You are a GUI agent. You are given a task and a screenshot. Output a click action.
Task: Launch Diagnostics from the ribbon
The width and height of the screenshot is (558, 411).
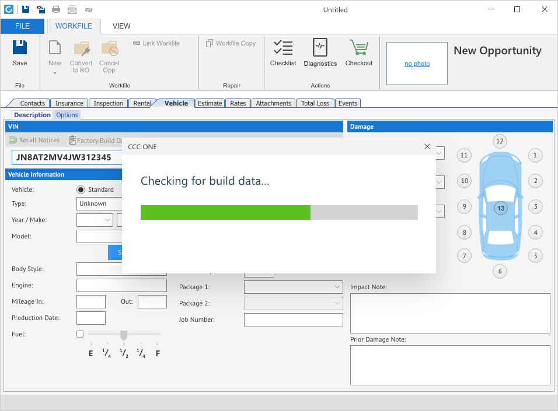tap(320, 53)
